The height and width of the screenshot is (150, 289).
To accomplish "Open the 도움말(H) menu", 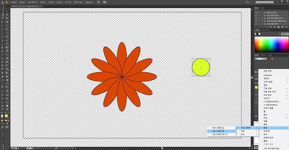I will [x=89, y=2].
